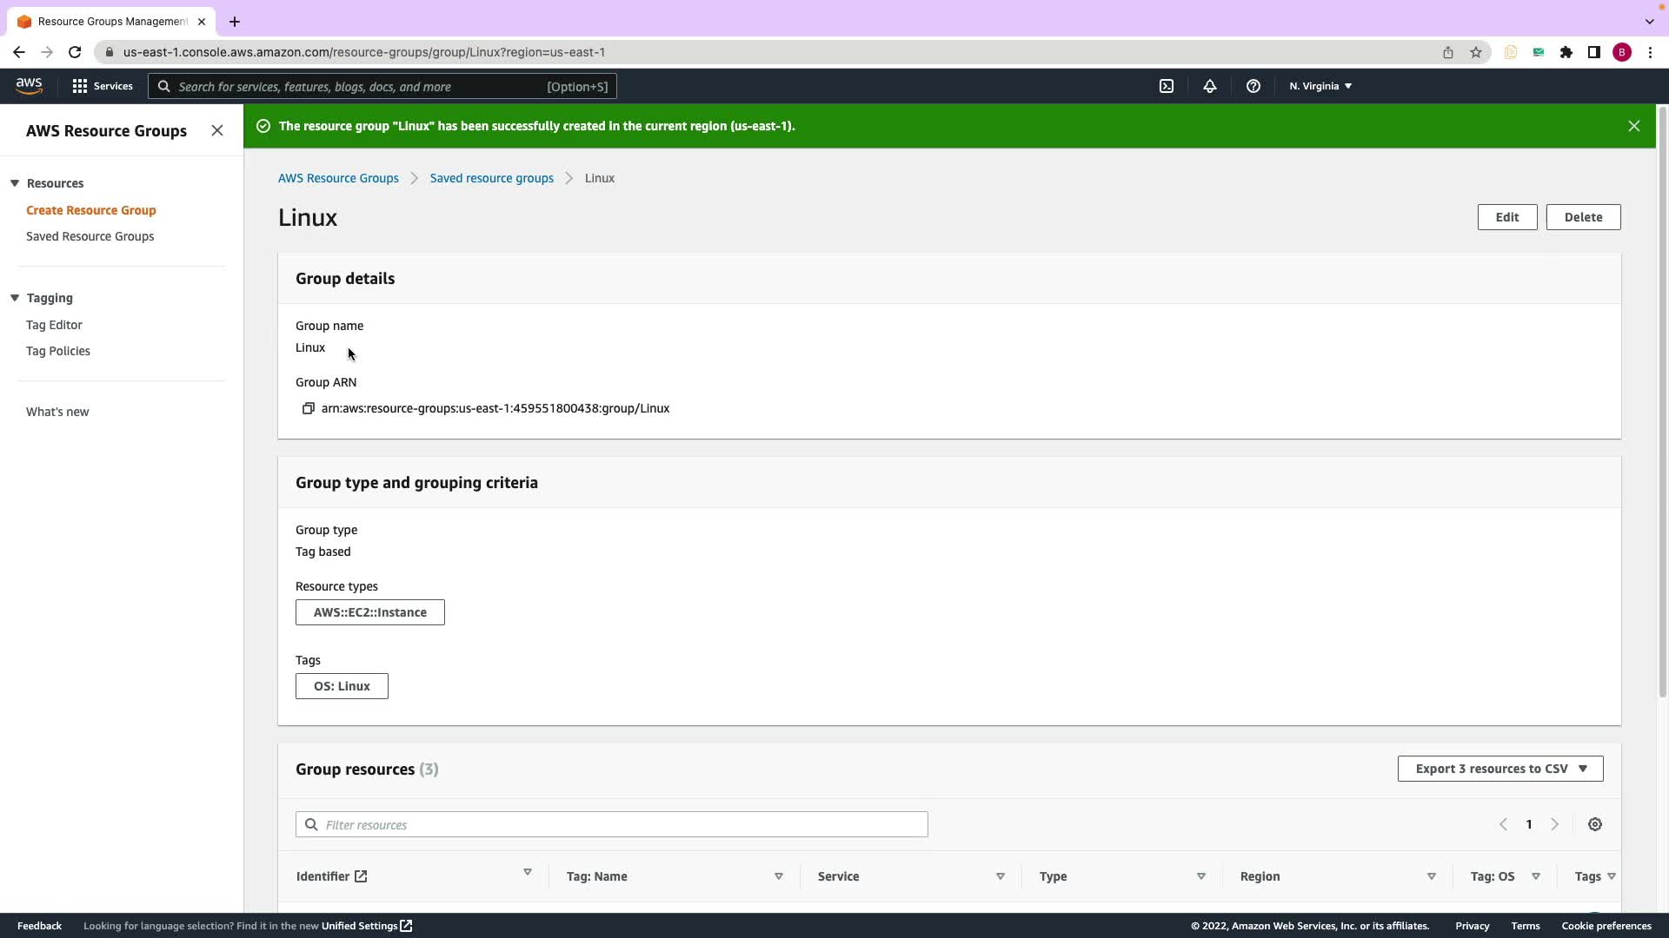Click the notifications bell icon

coord(1209,86)
